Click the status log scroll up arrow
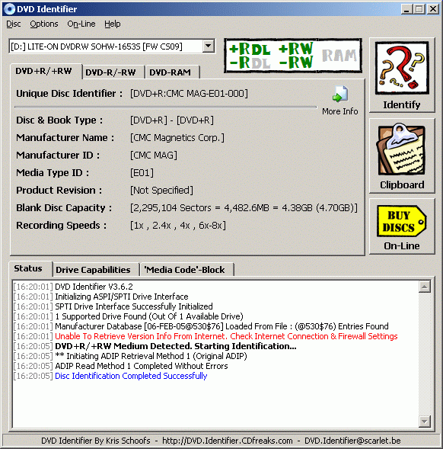The height and width of the screenshot is (449, 443). coord(425,287)
